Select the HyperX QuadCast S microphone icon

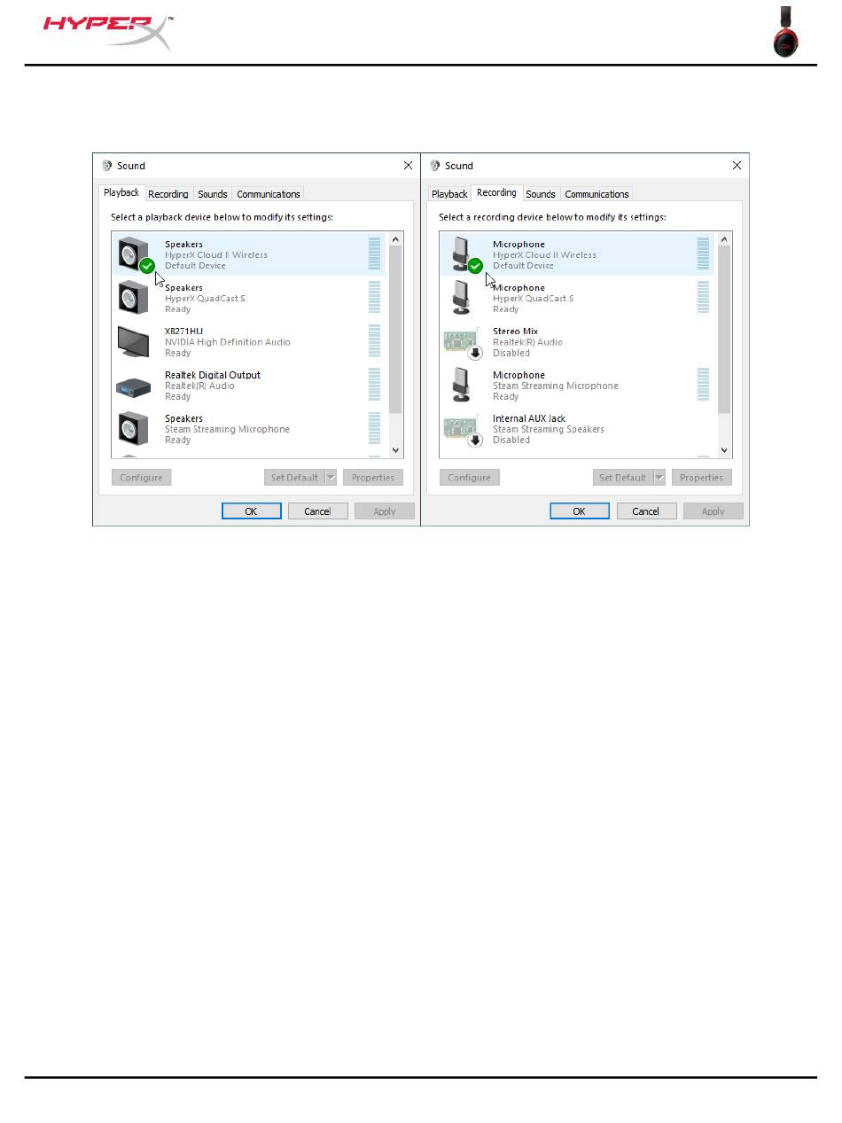461,298
